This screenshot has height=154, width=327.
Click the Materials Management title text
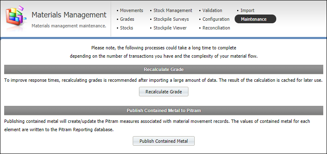pos(69,15)
